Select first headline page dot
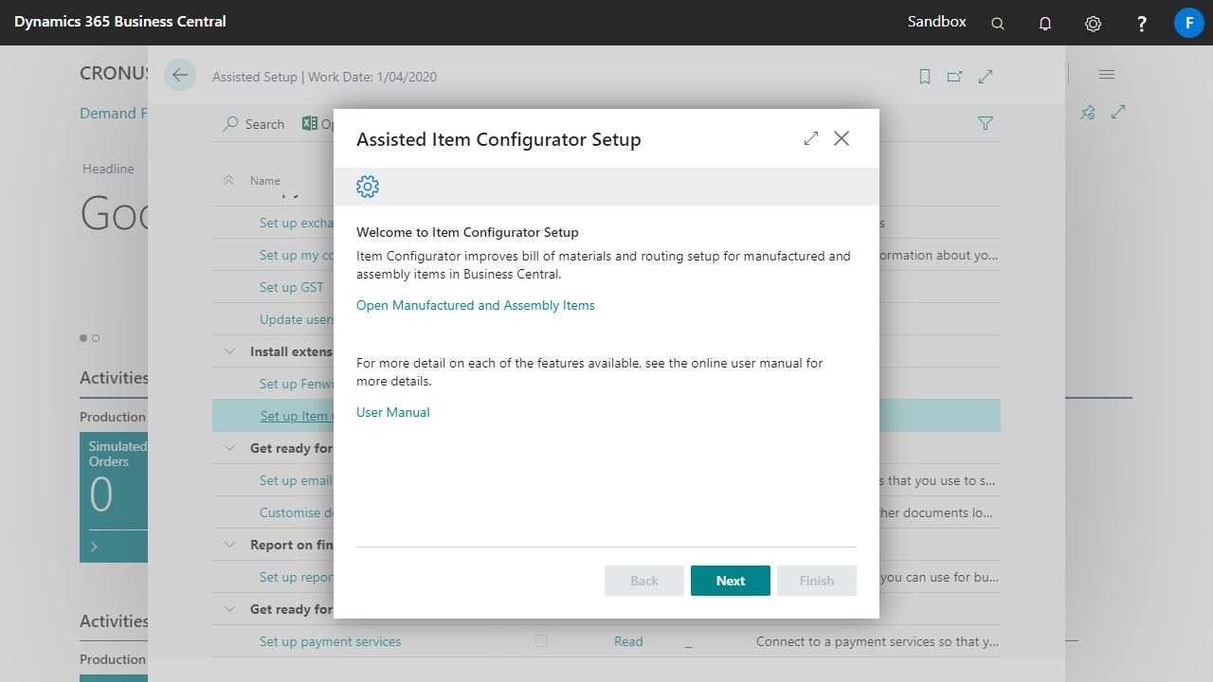 click(83, 338)
